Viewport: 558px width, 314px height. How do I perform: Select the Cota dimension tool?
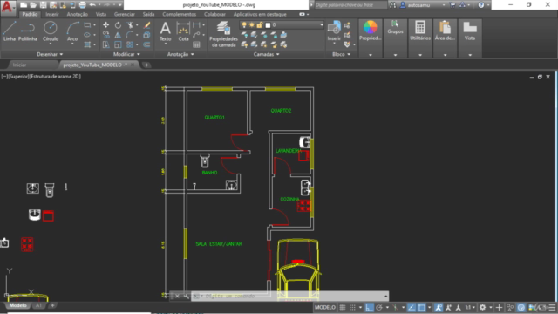coord(183,31)
